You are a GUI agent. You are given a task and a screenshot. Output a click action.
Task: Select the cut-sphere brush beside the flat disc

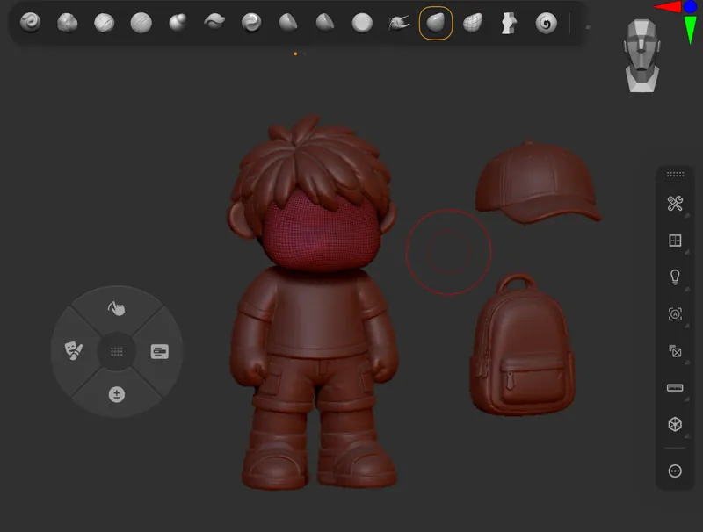324,23
